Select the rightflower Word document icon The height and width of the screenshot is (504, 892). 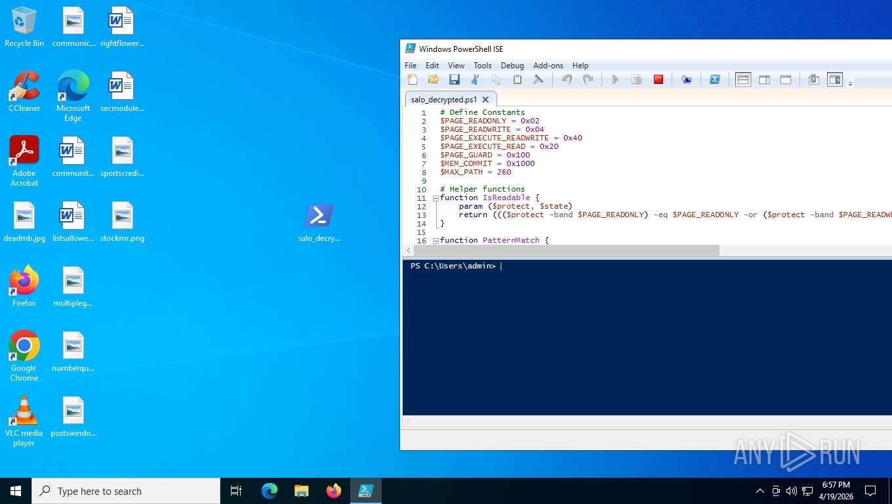(122, 28)
